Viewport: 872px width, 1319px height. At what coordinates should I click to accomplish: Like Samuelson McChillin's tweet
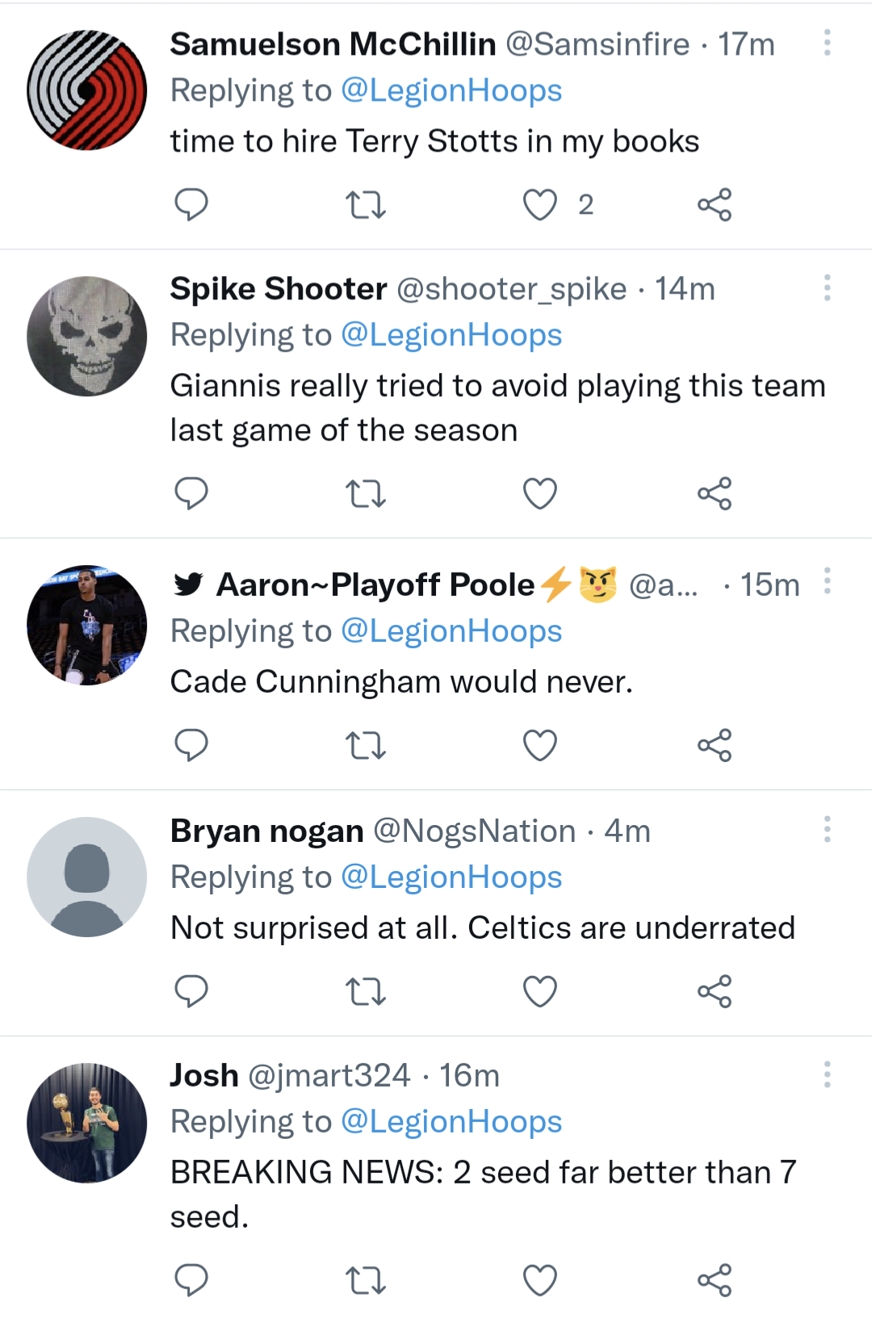pyautogui.click(x=540, y=204)
